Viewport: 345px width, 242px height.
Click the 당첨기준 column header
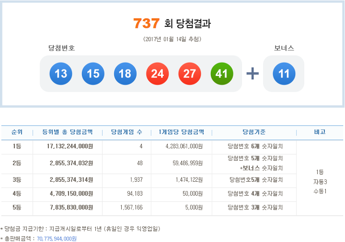point(254,132)
